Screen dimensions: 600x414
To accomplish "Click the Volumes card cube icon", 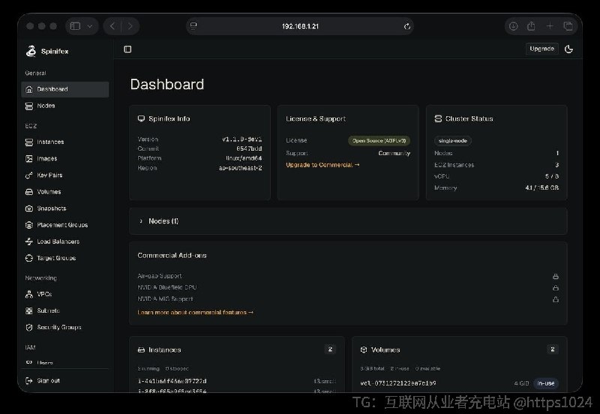I will point(364,349).
